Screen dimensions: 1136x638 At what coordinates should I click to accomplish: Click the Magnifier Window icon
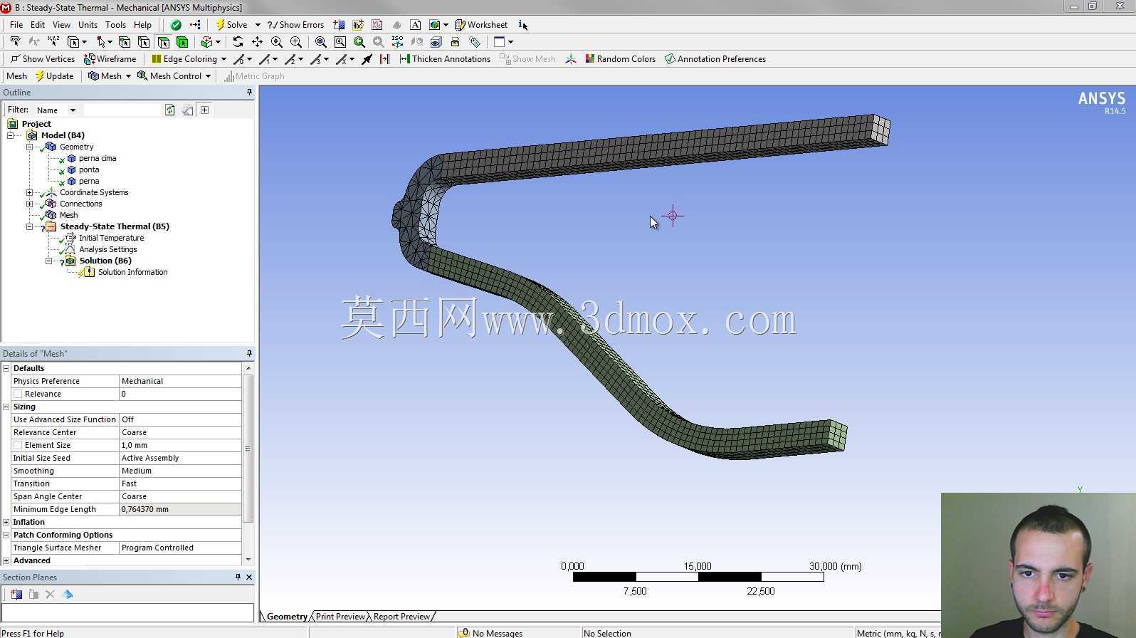click(340, 42)
